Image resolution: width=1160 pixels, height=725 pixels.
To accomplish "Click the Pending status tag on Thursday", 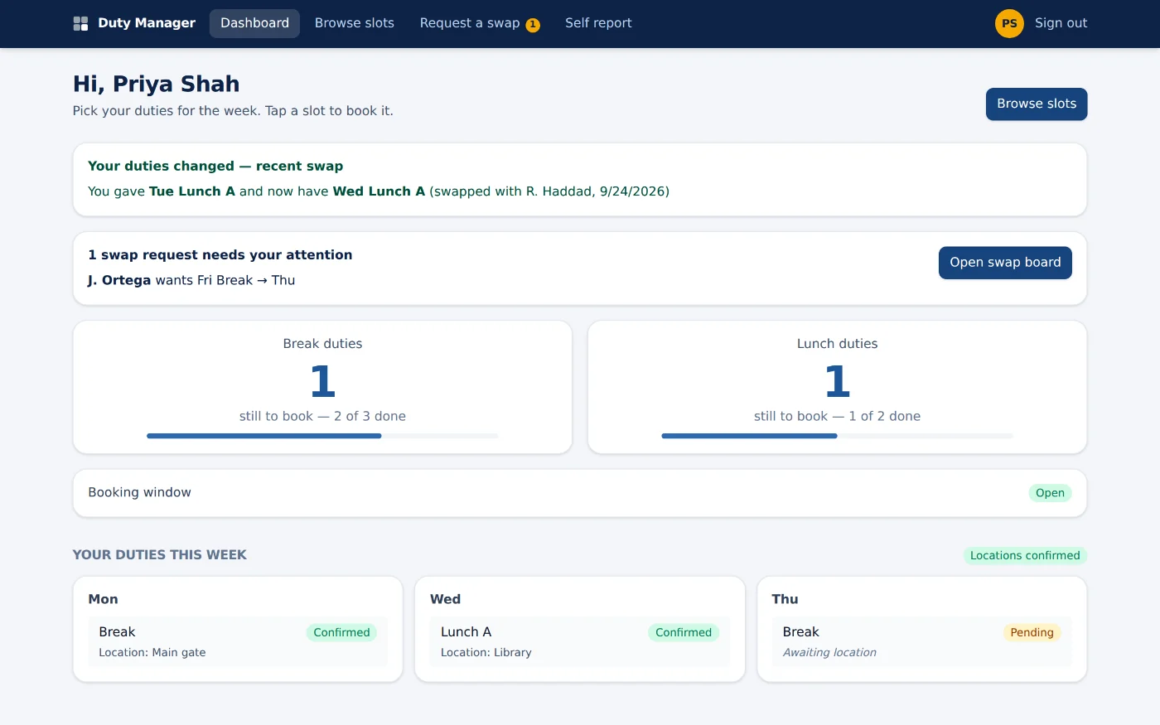I will click(1032, 632).
